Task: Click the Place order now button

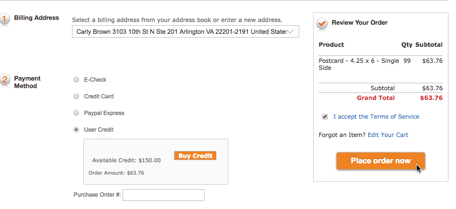Action: 381,161
